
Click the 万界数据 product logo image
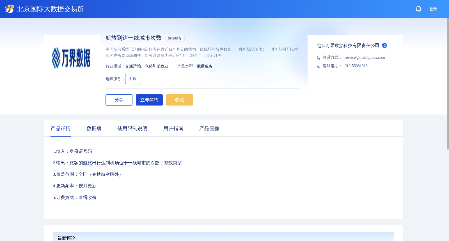coord(72,58)
